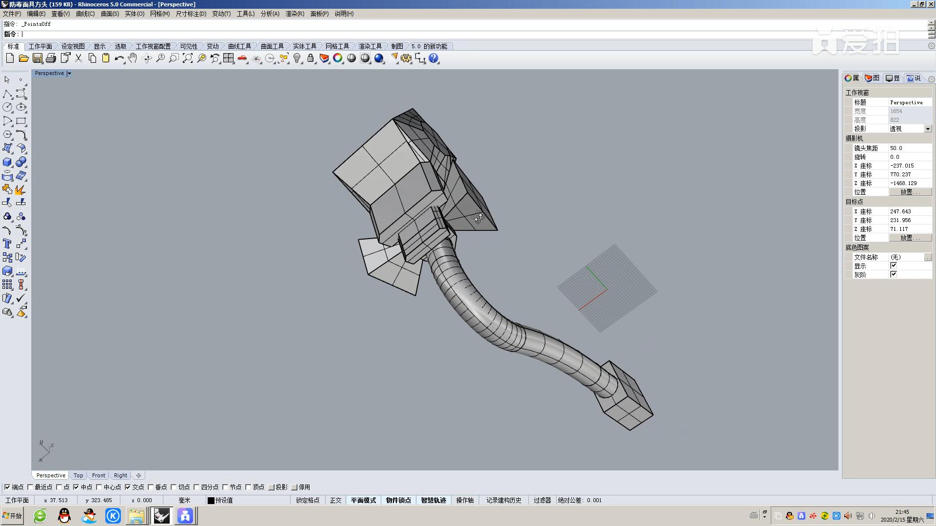Toggle 正交 ortho in status bar

point(335,500)
